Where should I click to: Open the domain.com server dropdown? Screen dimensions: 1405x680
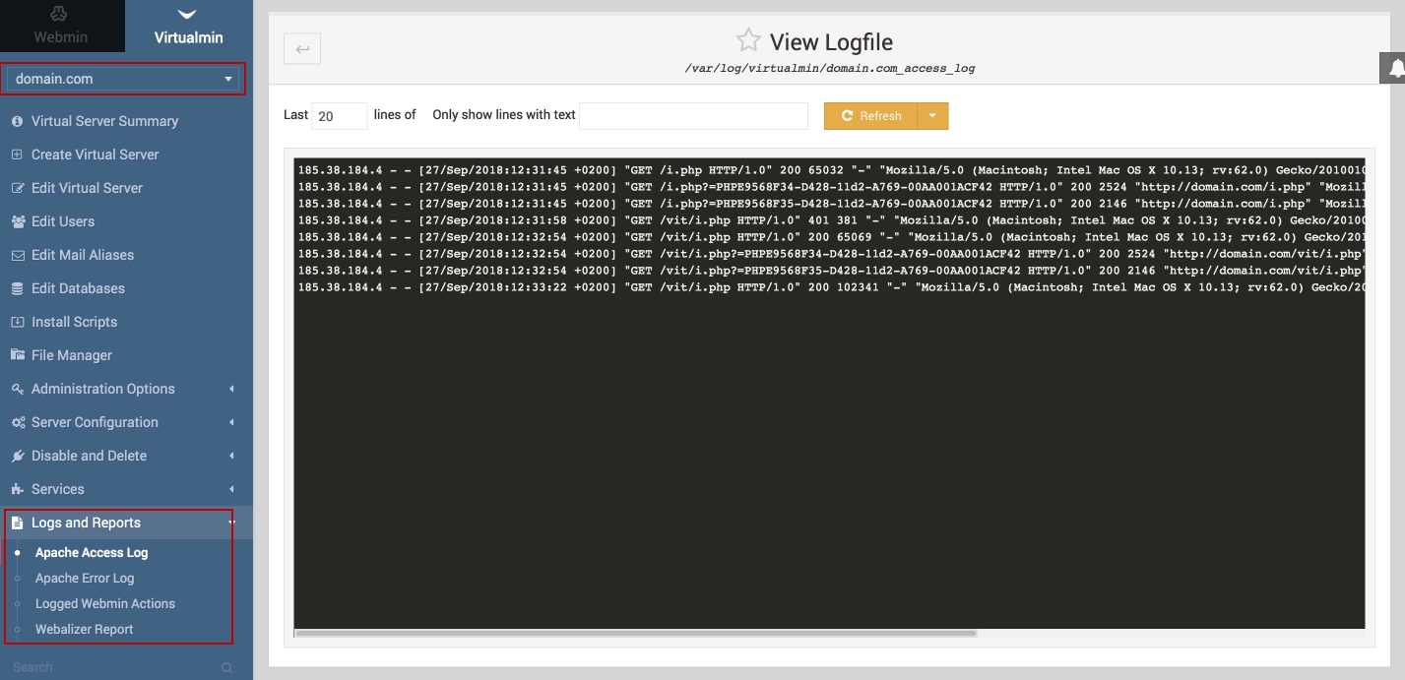(123, 79)
